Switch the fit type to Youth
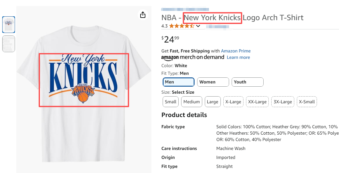This screenshot has width=339, height=173. [247, 82]
